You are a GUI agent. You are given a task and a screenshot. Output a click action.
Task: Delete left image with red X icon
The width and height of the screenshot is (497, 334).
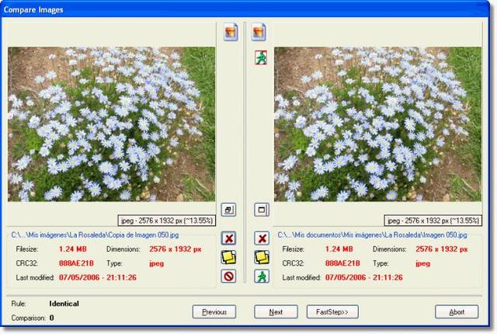click(228, 238)
